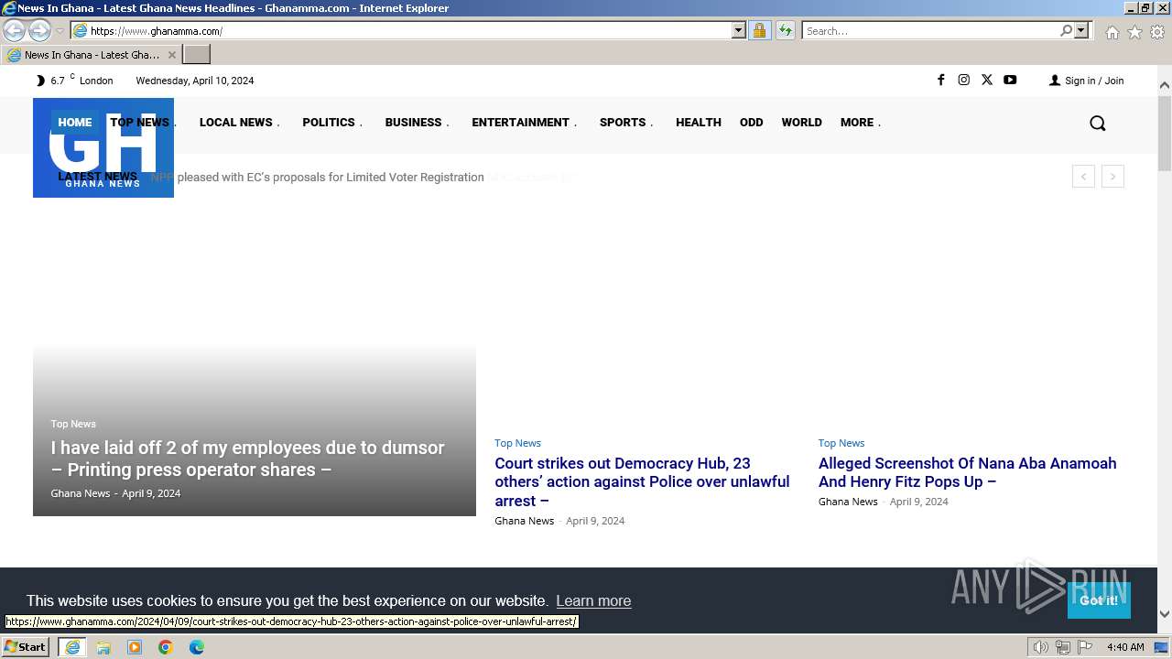Screen dimensions: 1172x659
Task: Click the security lock icon in address bar
Action: 759,30
